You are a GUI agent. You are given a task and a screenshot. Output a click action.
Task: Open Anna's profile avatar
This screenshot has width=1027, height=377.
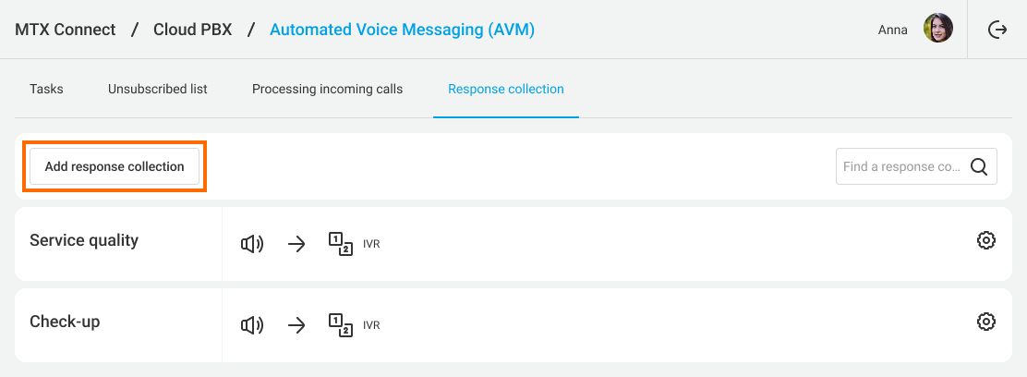tap(938, 29)
